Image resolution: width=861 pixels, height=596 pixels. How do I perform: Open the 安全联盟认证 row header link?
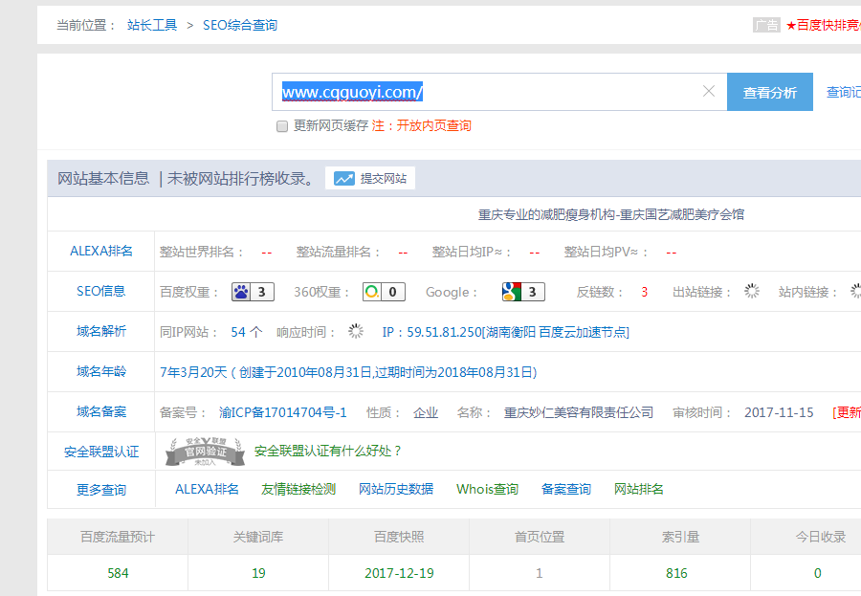pos(101,453)
